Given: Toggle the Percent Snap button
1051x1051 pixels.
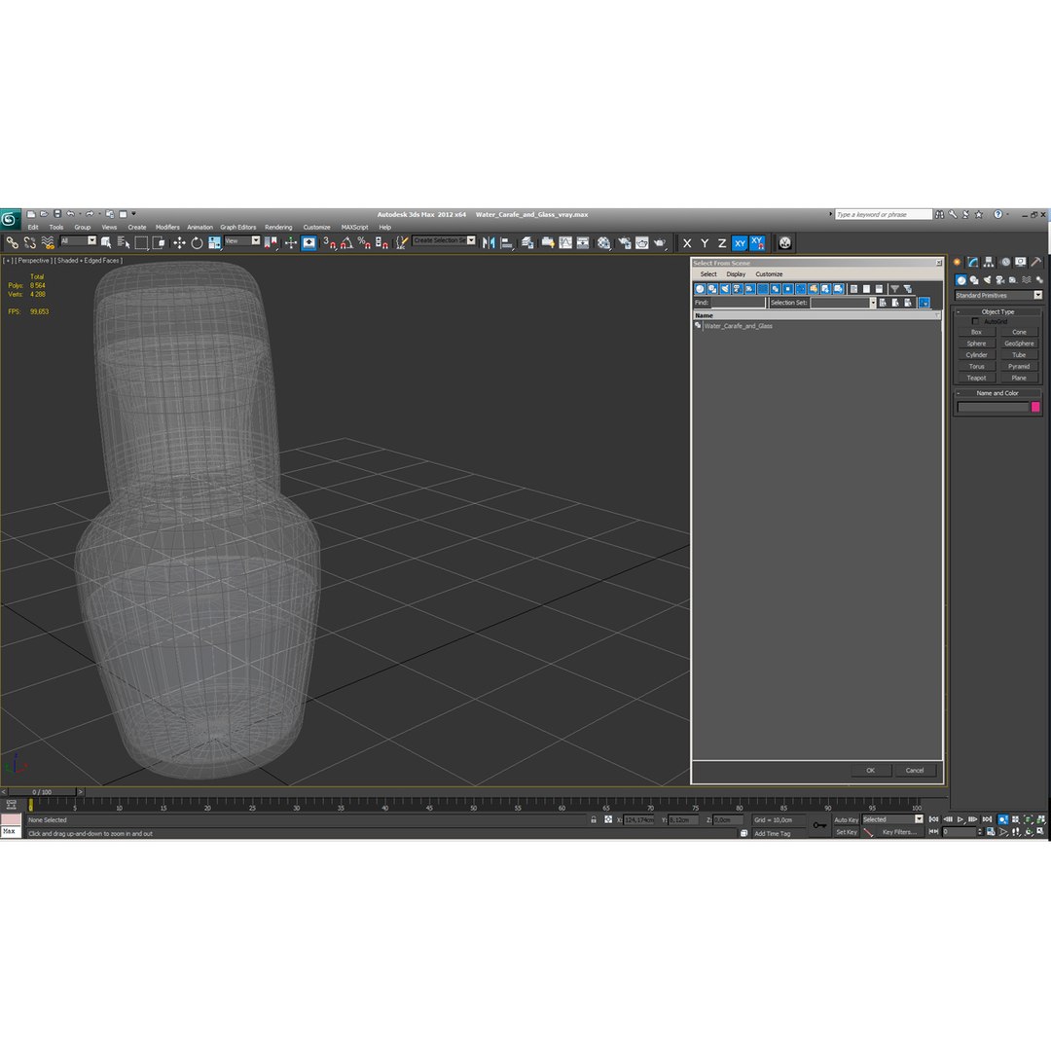Looking at the screenshot, I should click(364, 242).
